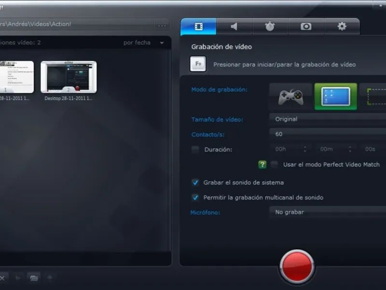Click the F9 video recording hotkey button
The width and height of the screenshot is (386, 290).
point(198,64)
